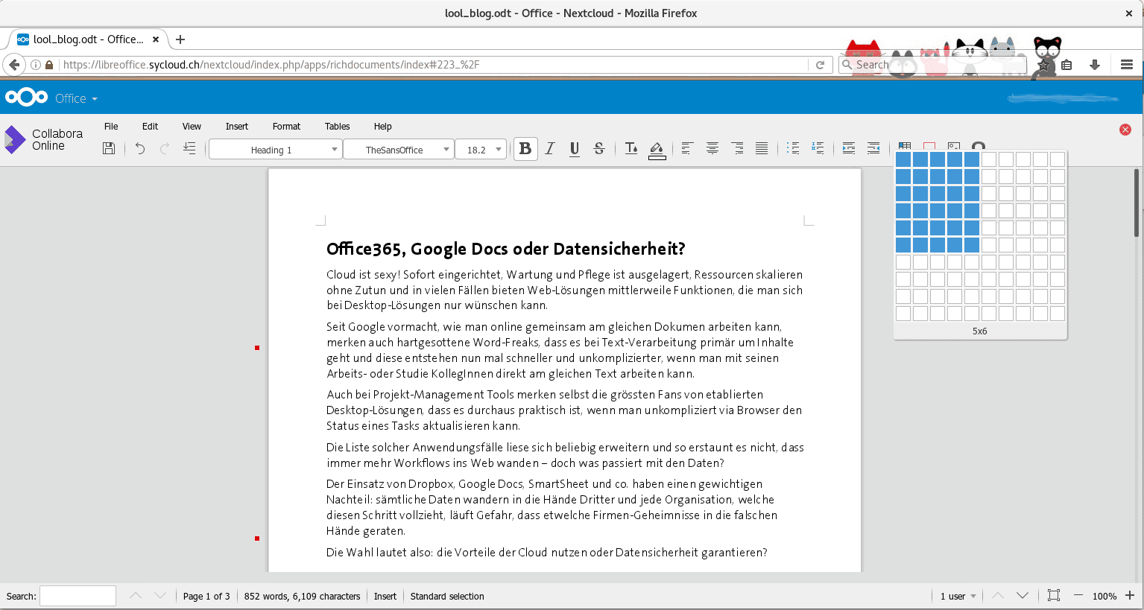Click the fit-to-width zoom icon
Image resolution: width=1144 pixels, height=610 pixels.
[x=1053, y=595]
